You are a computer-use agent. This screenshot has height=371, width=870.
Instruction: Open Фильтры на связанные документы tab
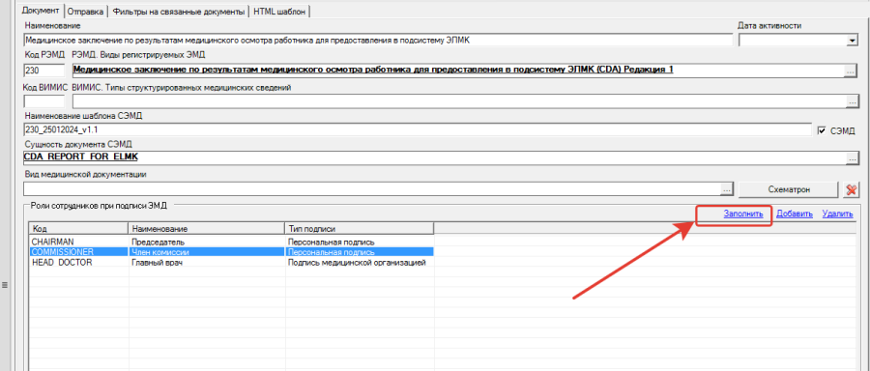(178, 11)
